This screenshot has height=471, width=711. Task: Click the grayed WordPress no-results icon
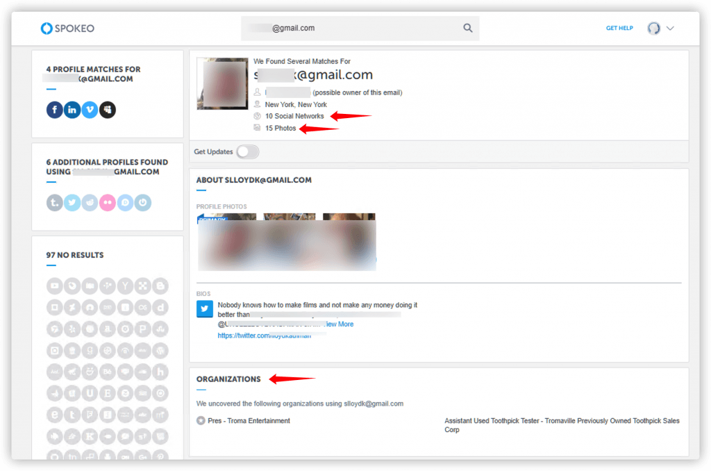pyautogui.click(x=160, y=350)
